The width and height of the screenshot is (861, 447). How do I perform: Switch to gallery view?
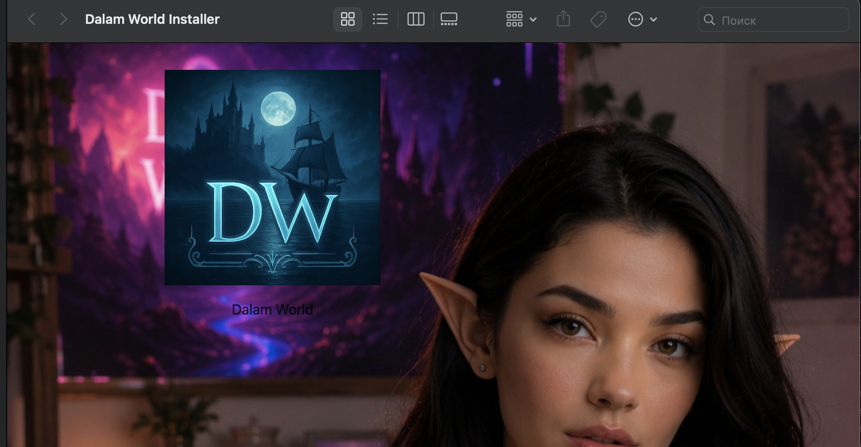pos(449,19)
